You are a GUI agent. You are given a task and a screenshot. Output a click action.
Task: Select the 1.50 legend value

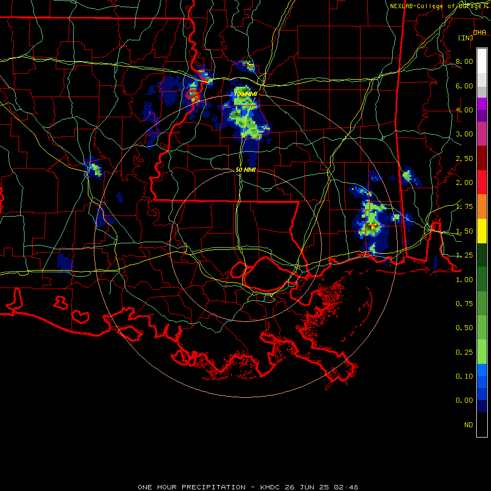[464, 231]
